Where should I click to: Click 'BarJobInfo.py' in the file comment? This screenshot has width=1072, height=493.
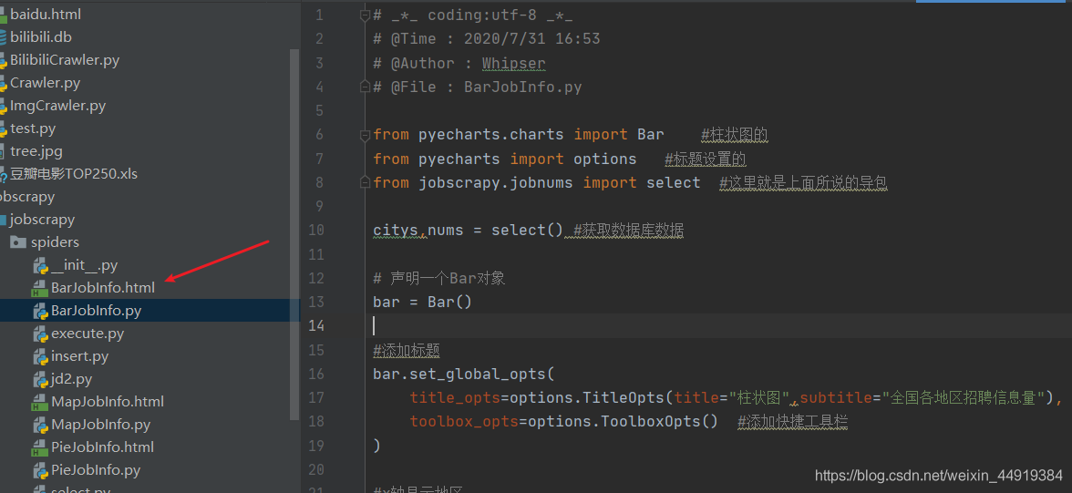(x=523, y=87)
